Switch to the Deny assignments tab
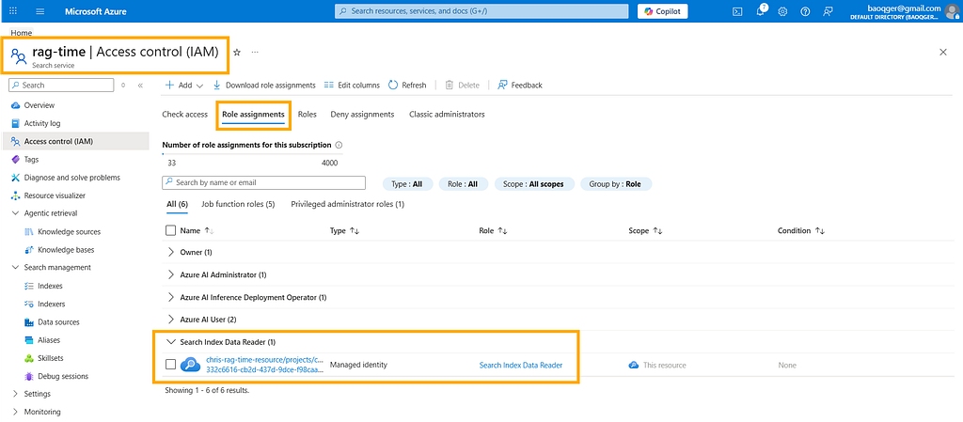This screenshot has height=422, width=963. coord(362,114)
